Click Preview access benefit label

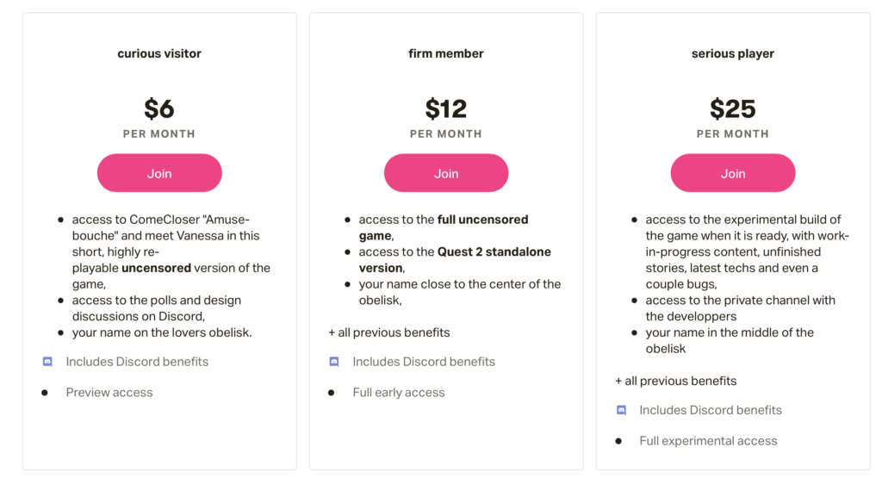click(109, 393)
